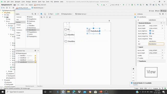Select the pan hand tool on canvas

point(133,69)
